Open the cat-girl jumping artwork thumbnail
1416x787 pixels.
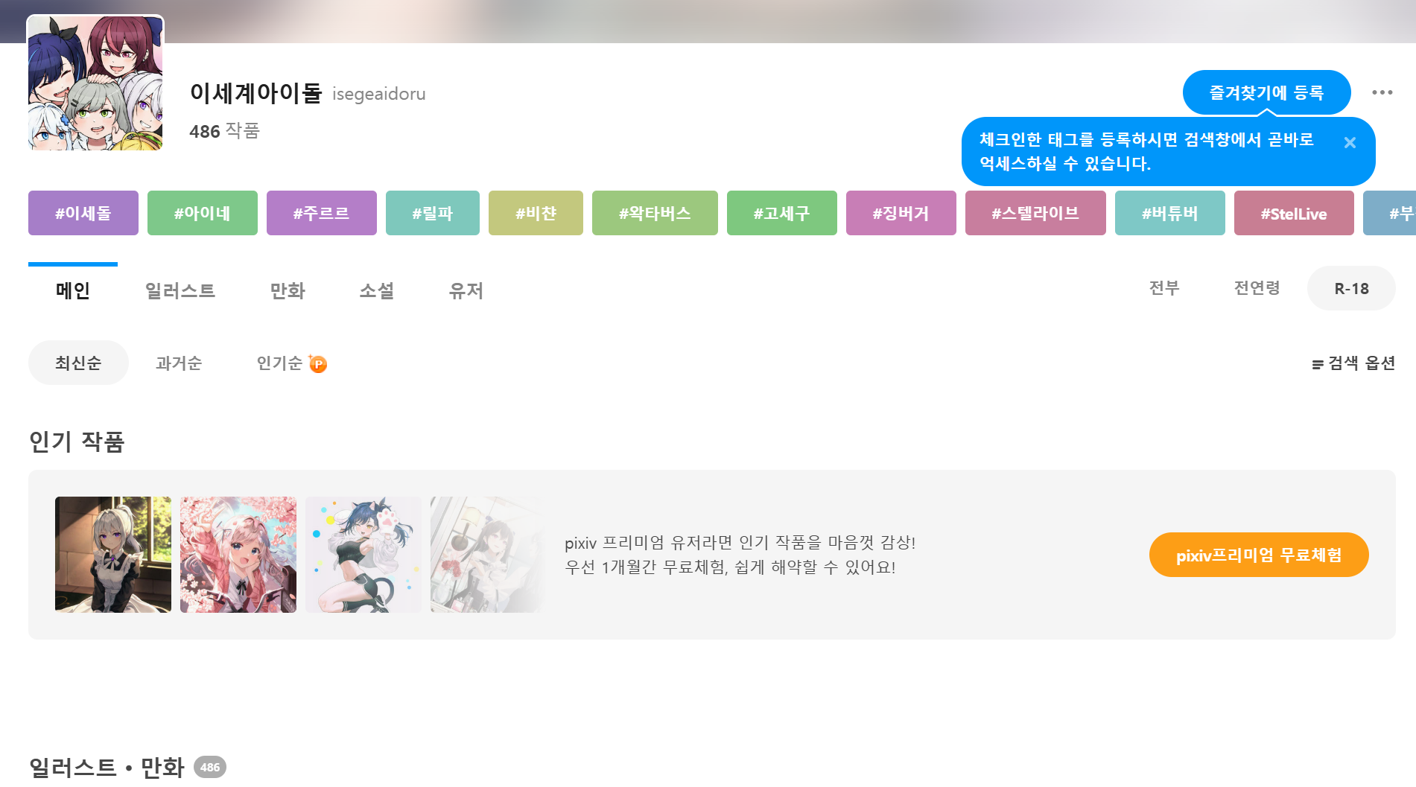tap(363, 555)
